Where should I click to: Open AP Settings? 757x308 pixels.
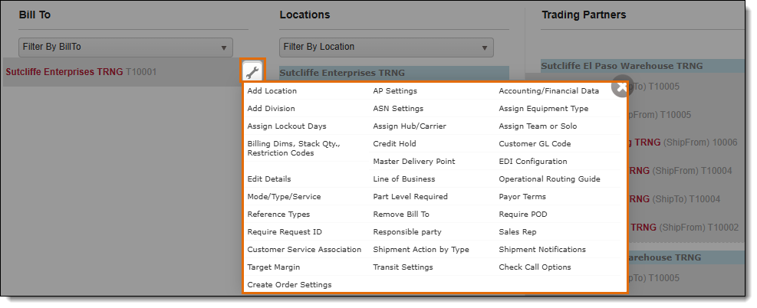click(395, 91)
